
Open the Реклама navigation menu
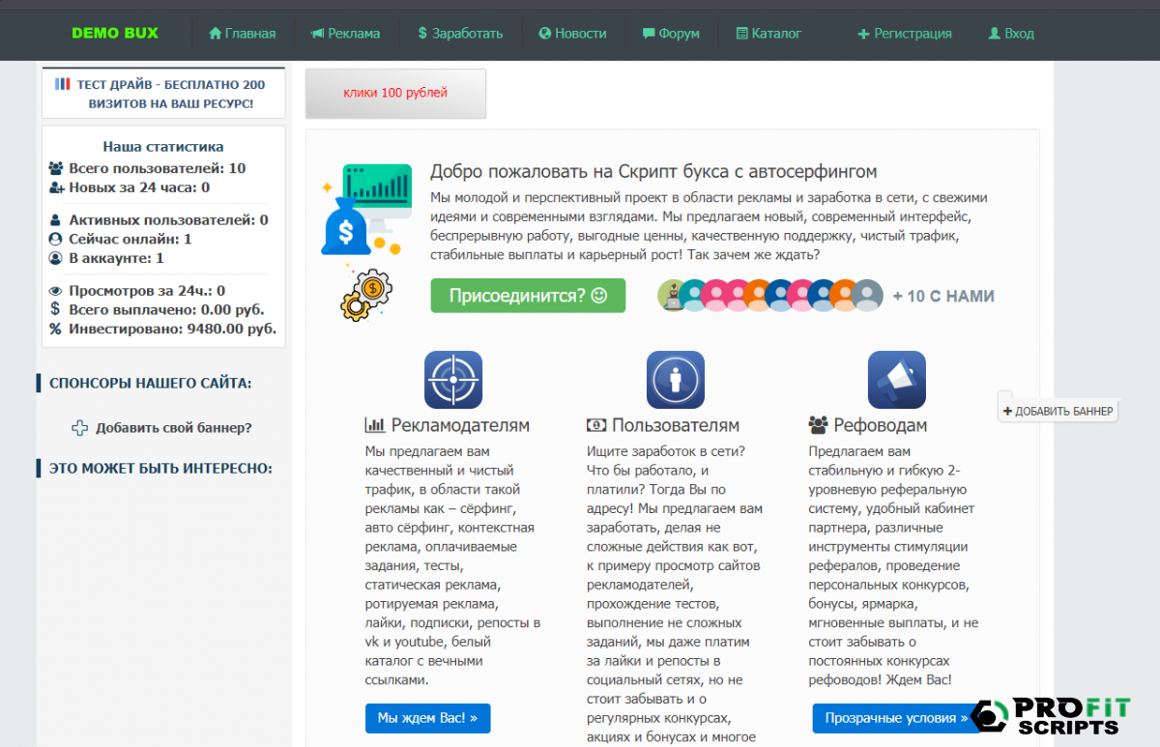click(x=345, y=34)
